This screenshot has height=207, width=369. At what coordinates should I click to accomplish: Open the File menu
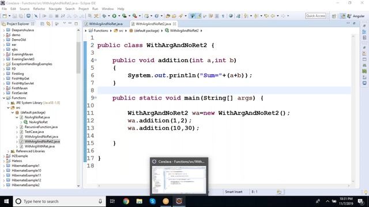(x=4, y=9)
